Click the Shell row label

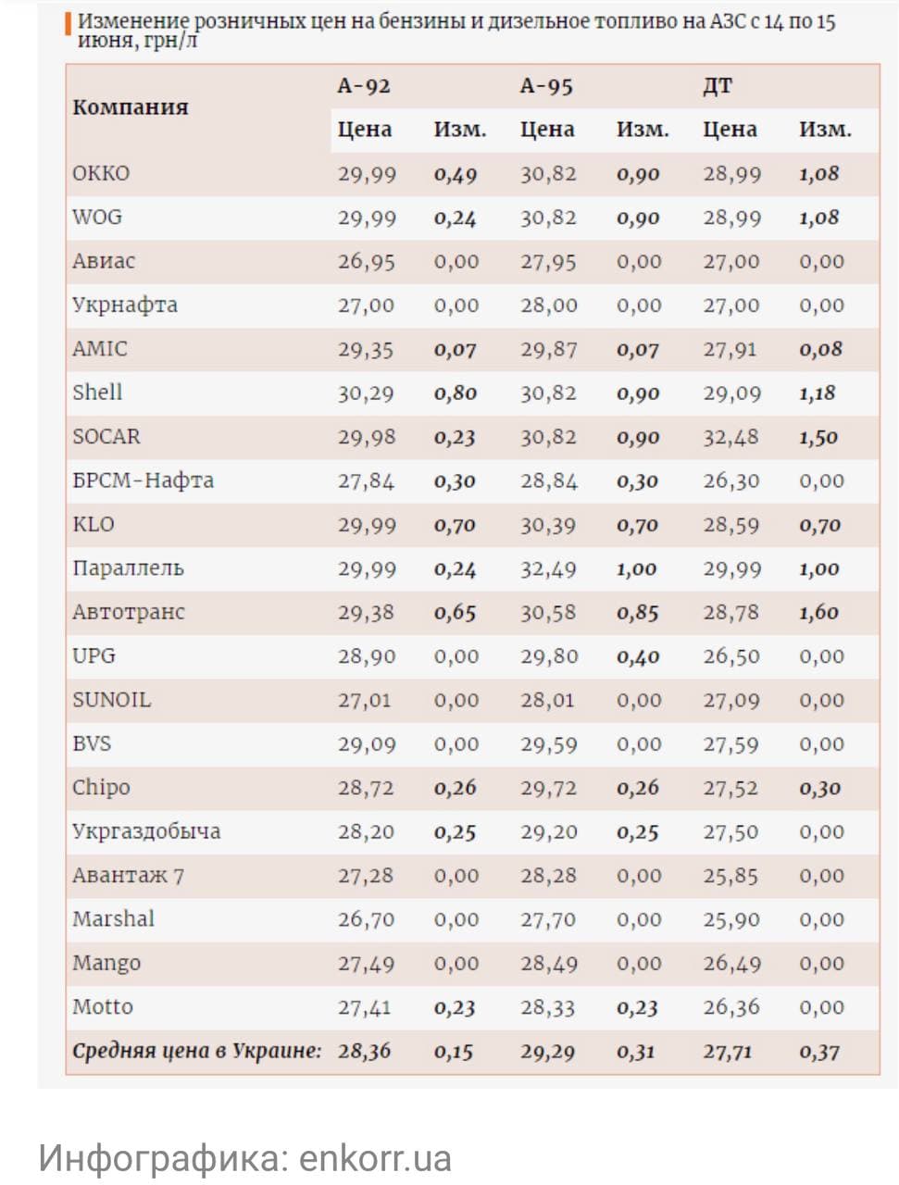pos(97,393)
